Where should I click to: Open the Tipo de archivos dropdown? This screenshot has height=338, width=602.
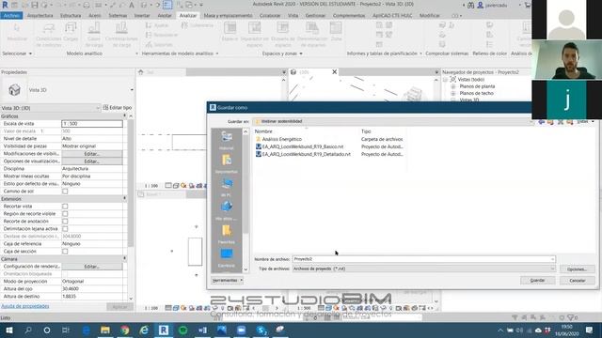pos(424,269)
